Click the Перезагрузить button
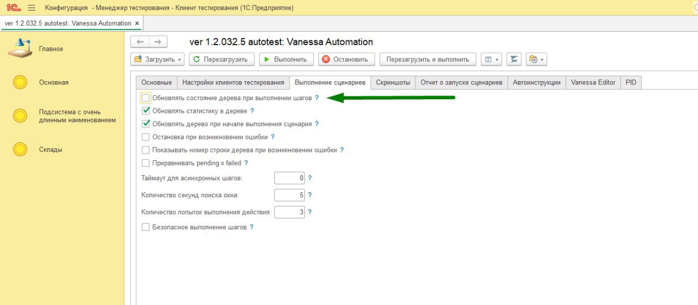This screenshot has height=305, width=698. [221, 59]
